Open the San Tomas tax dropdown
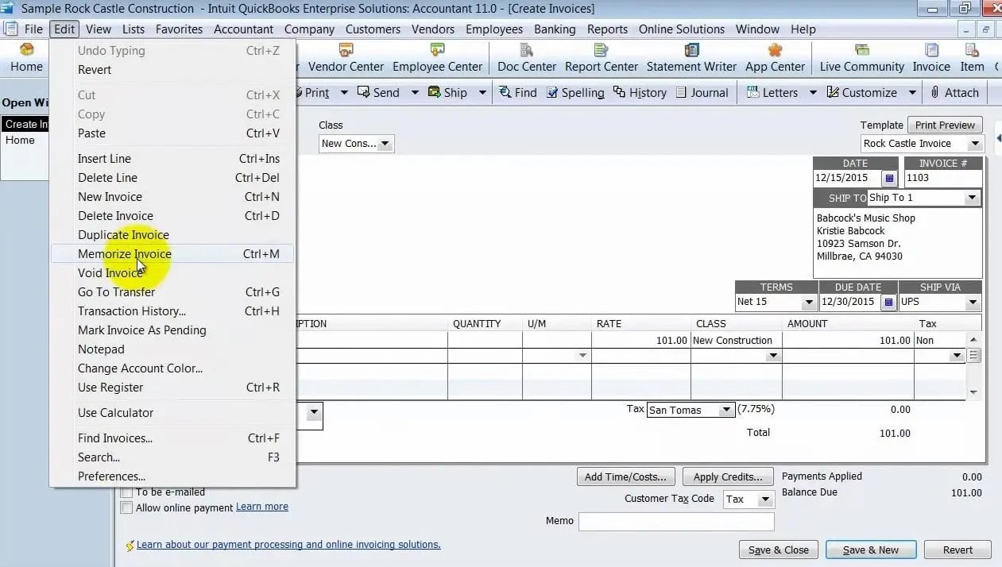Image resolution: width=1002 pixels, height=567 pixels. pyautogui.click(x=725, y=410)
